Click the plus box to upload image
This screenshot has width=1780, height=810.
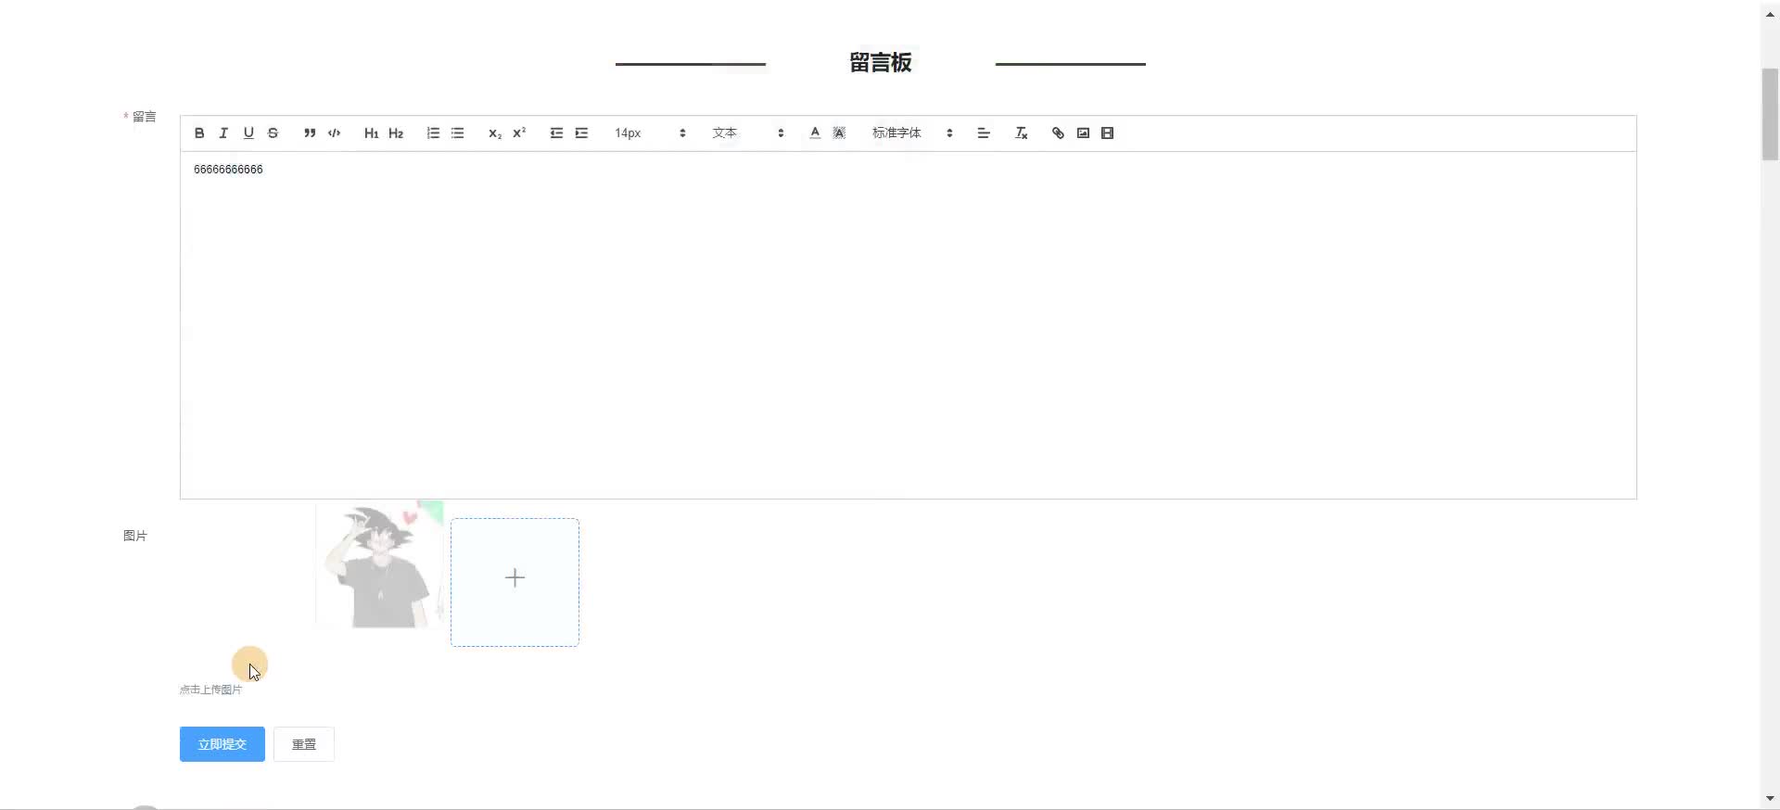[x=515, y=582]
